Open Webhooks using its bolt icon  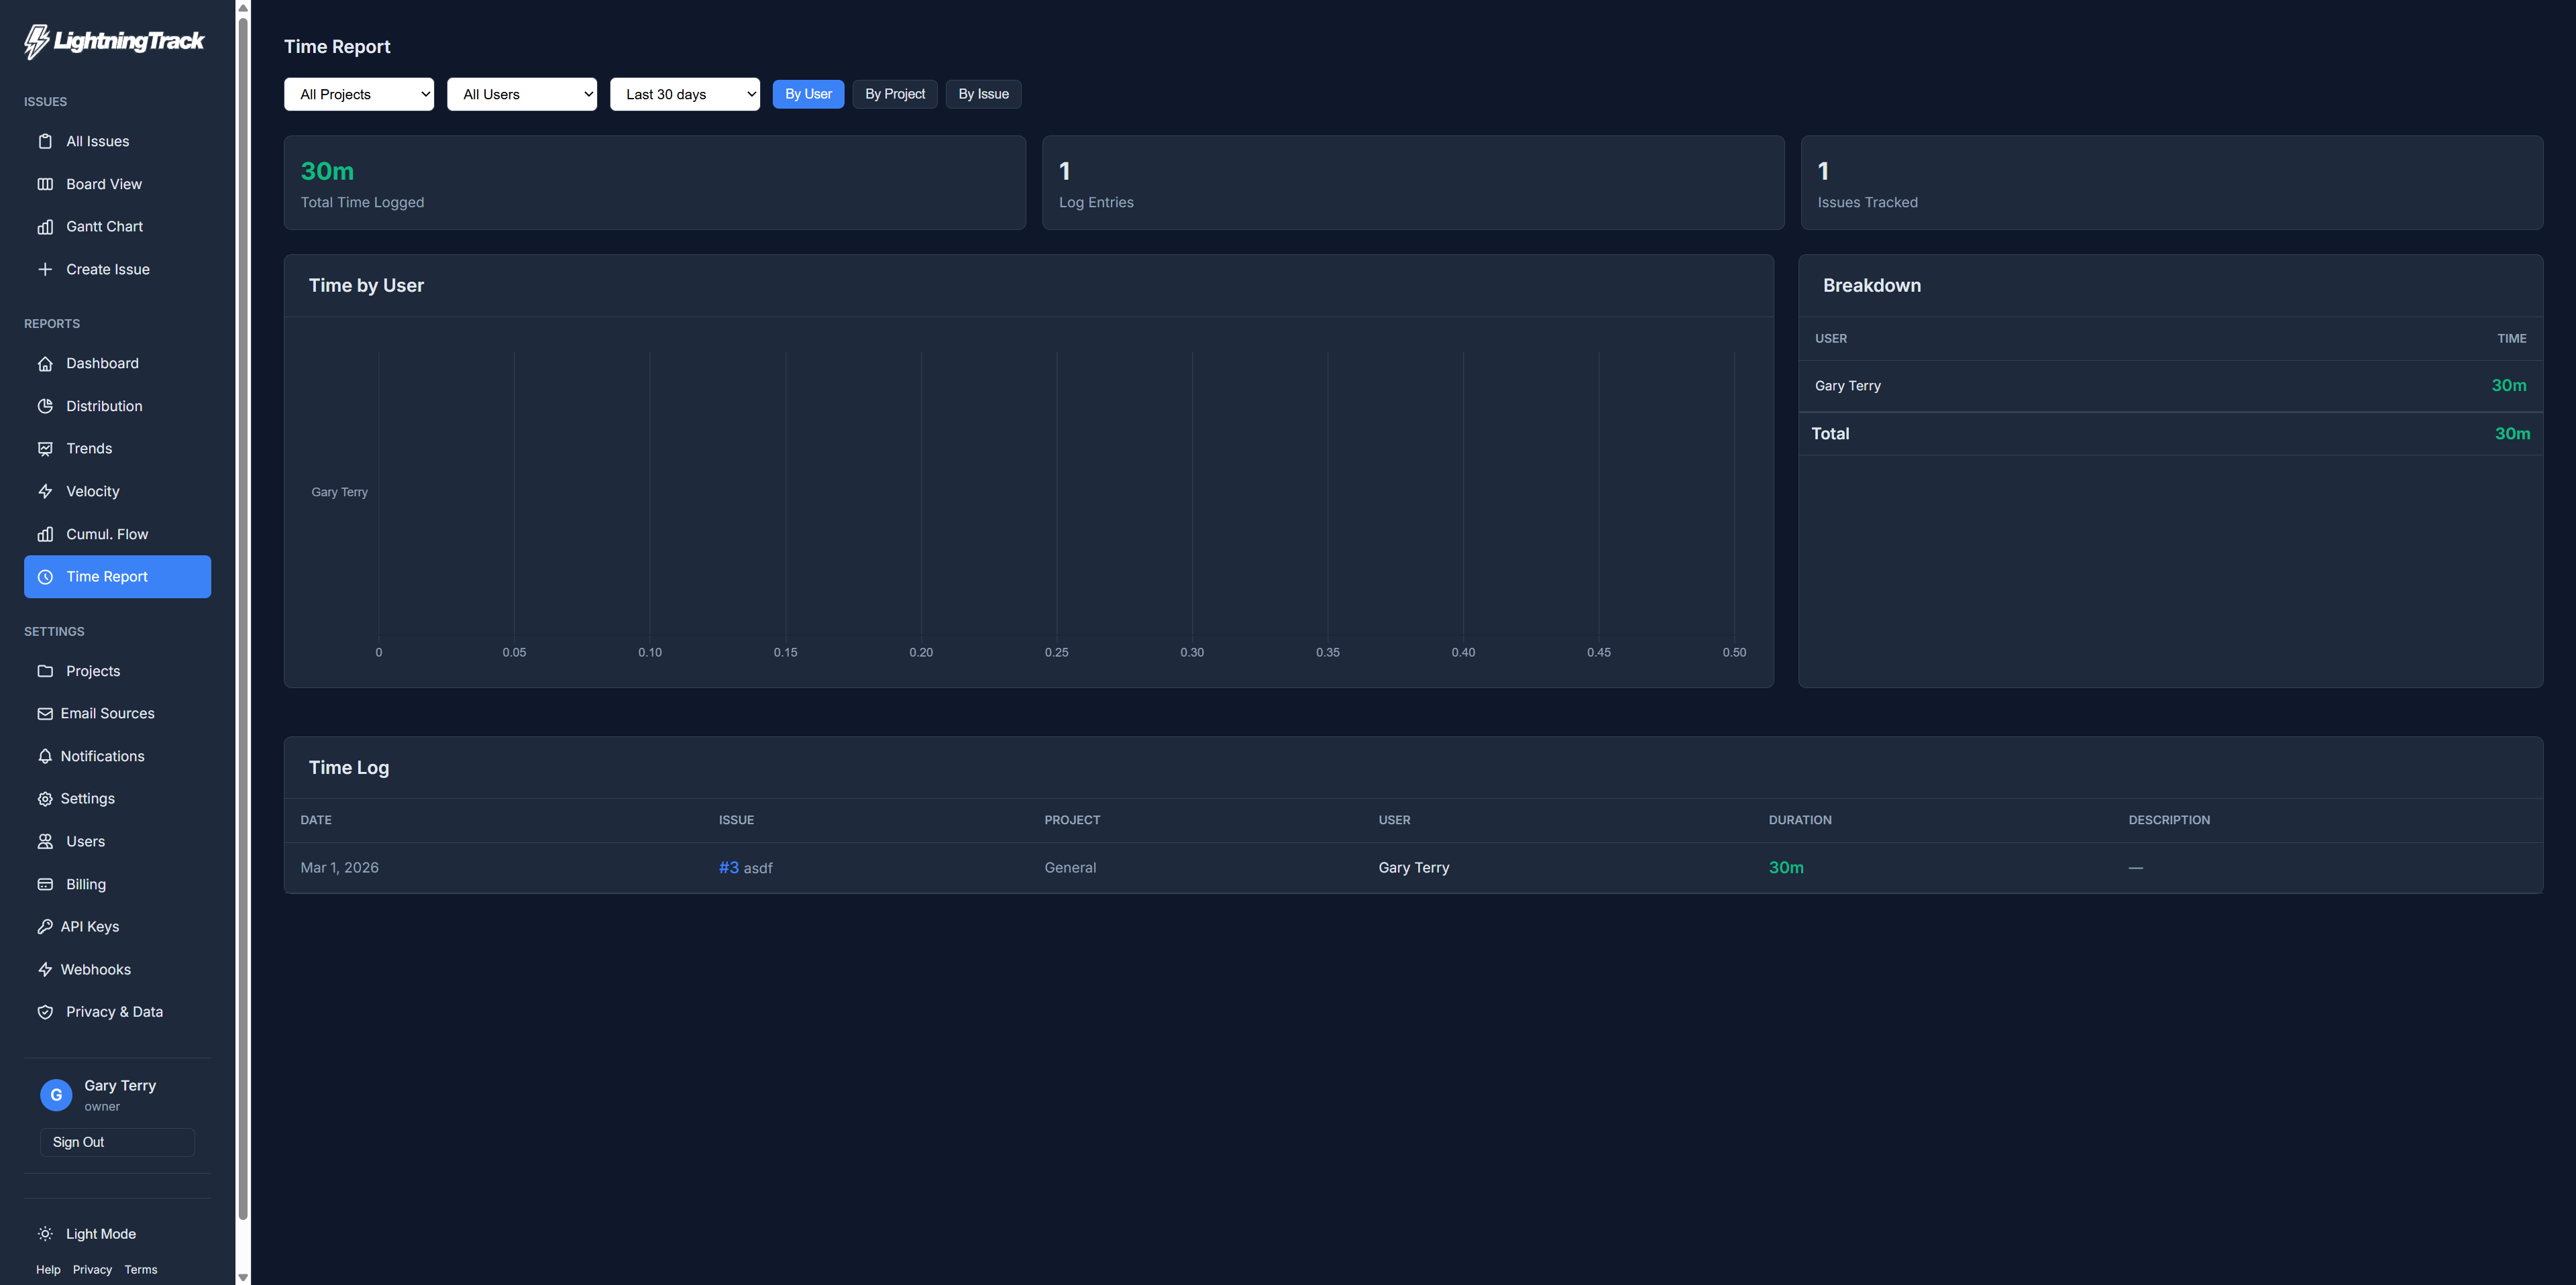(x=45, y=969)
